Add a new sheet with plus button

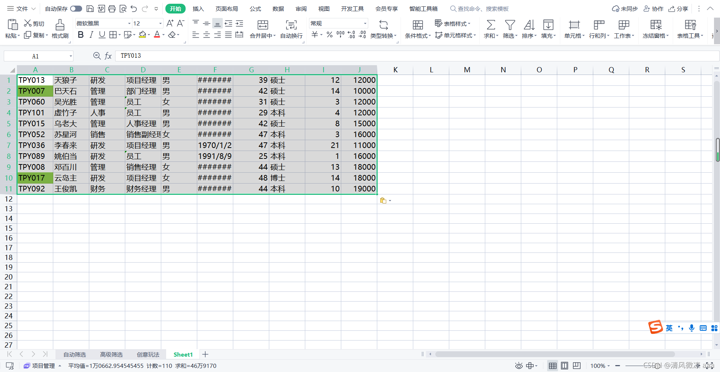click(x=205, y=354)
